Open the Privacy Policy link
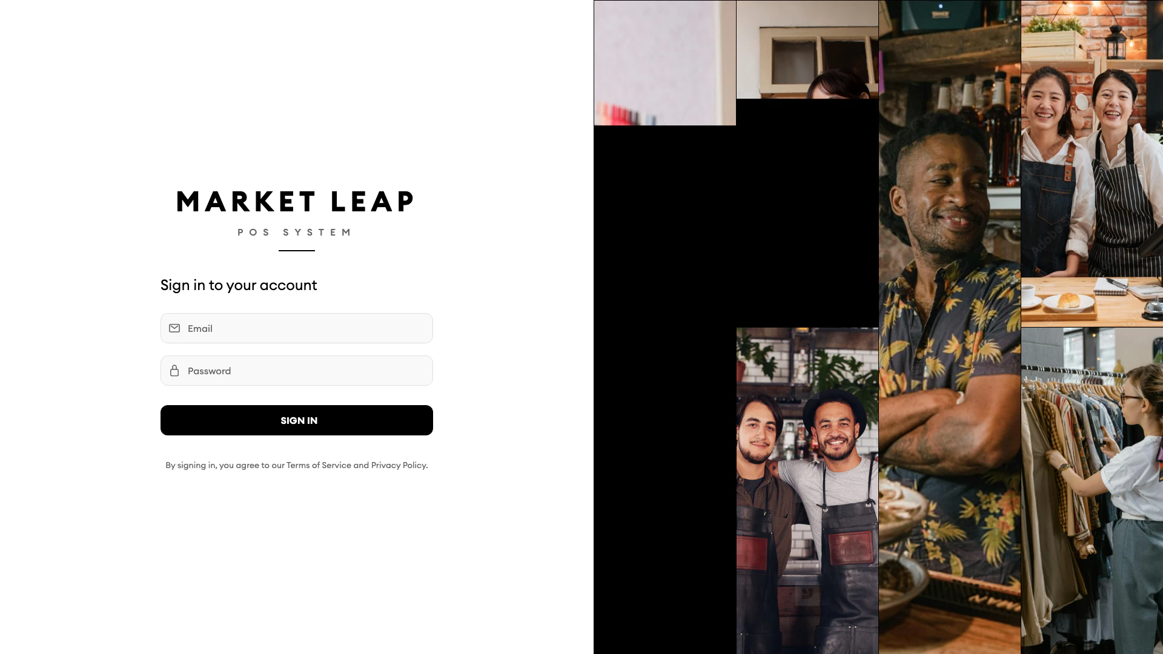Screen dimensions: 1163x654 click(399, 465)
